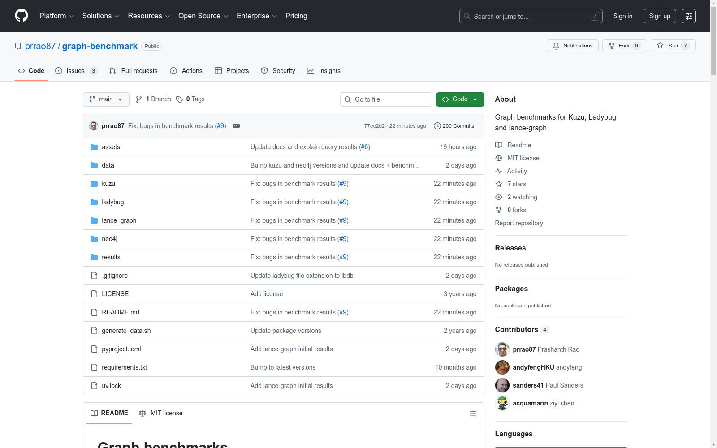Open the kuzu folder
The width and height of the screenshot is (717, 448).
click(x=108, y=184)
